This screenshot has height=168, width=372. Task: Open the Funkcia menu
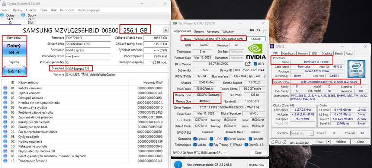tap(31, 10)
